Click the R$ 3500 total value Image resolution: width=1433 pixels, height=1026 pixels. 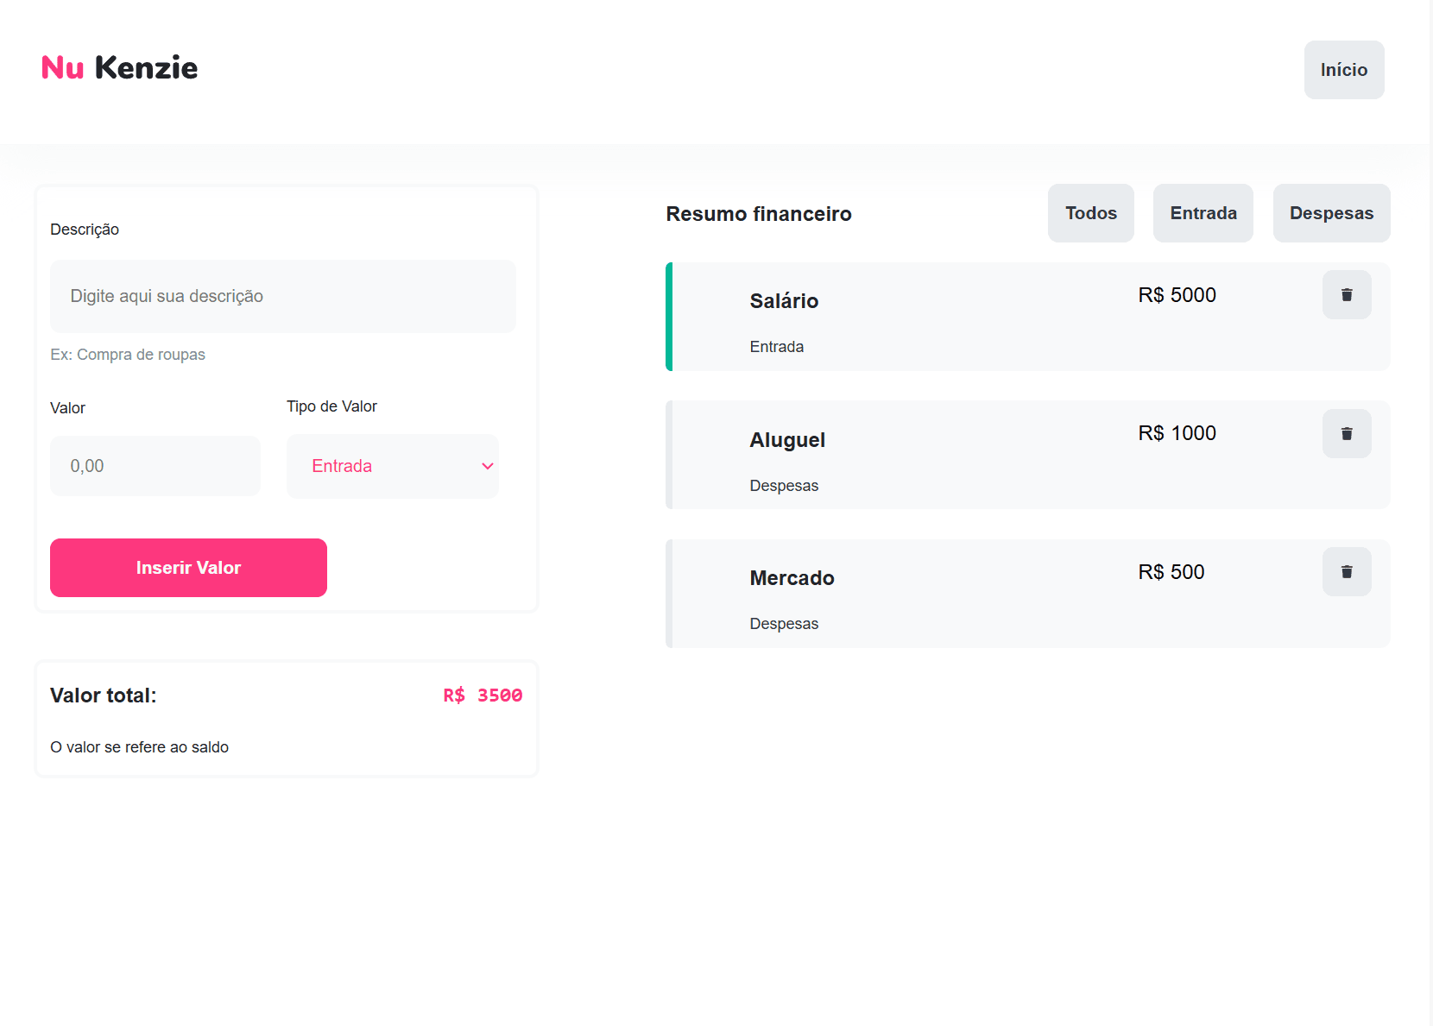483,696
